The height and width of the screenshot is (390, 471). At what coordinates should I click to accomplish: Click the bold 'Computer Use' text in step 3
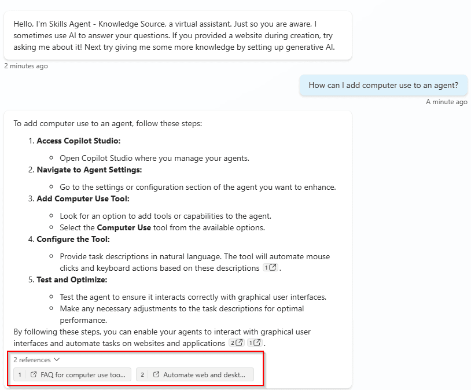coord(124,227)
